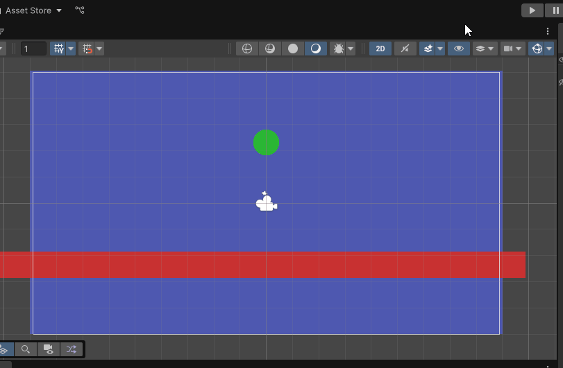Select the red ground rectangle sprite
Screen dimensions: 563x368
(x=262, y=265)
